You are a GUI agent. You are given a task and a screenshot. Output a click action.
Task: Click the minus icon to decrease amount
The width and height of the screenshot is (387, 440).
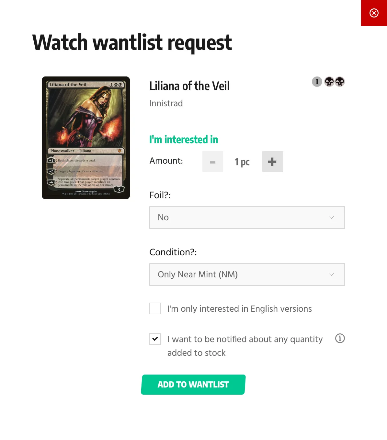[x=213, y=161]
